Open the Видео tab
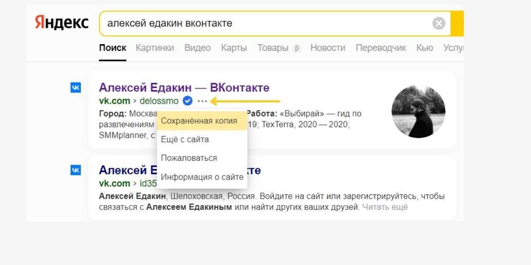 click(x=197, y=48)
